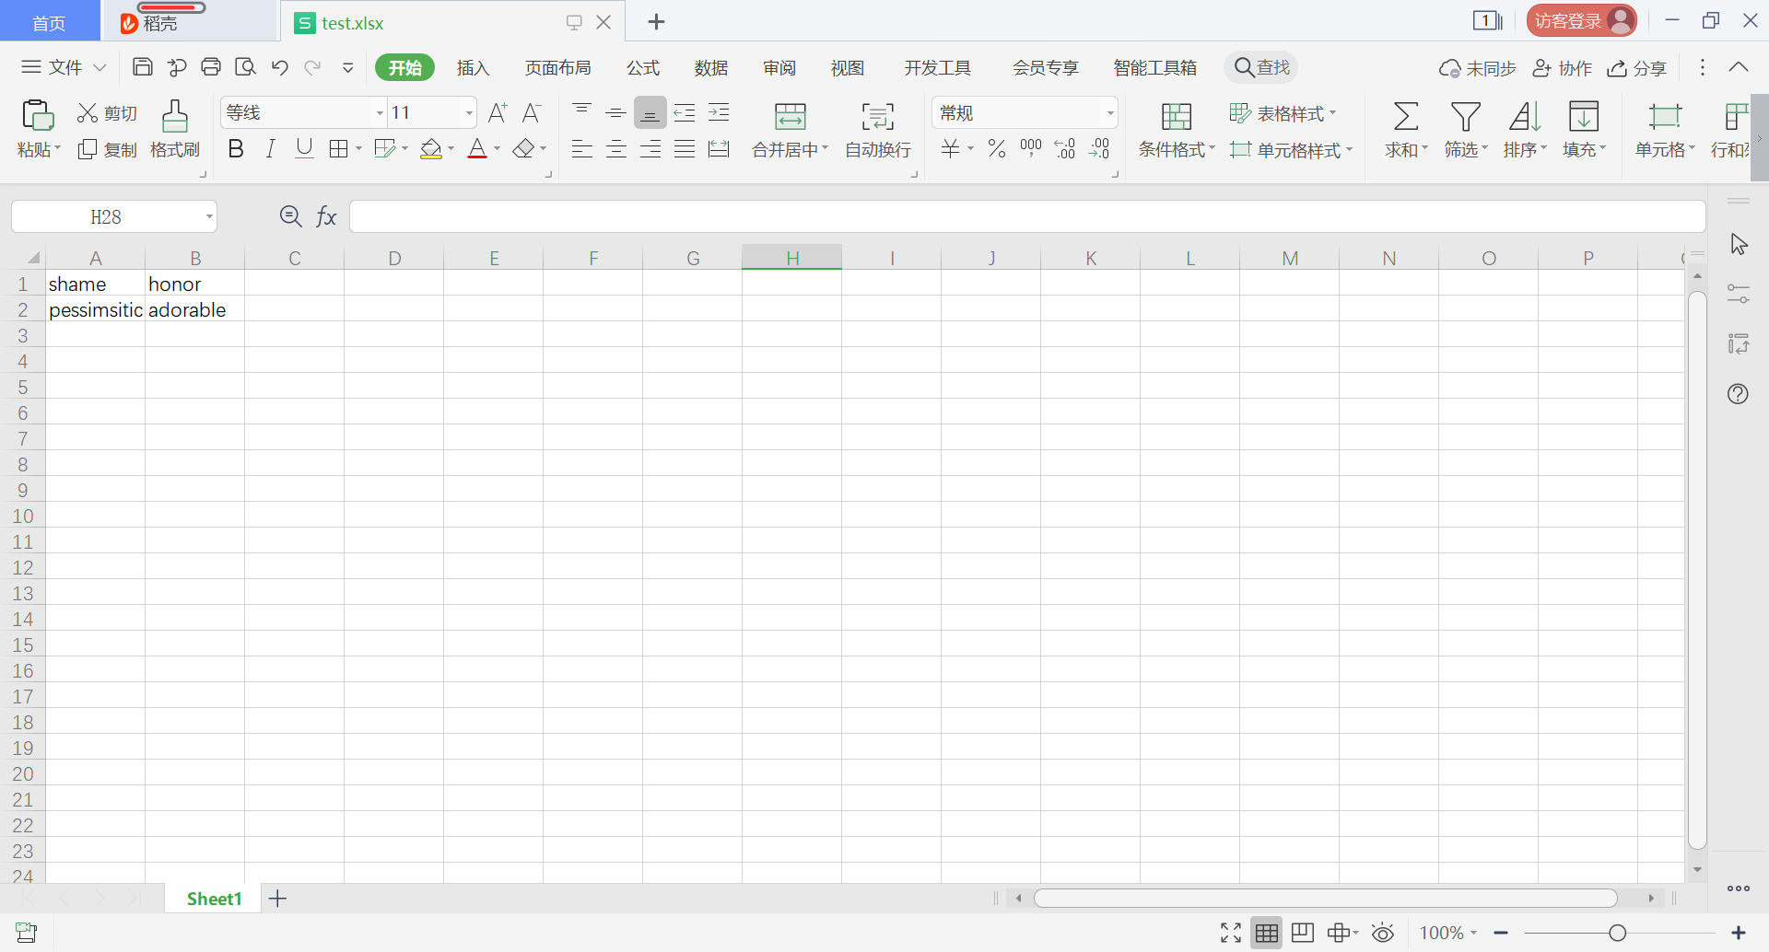The height and width of the screenshot is (952, 1769).
Task: Apply conditional formatting via 条件格式 icon
Action: click(x=1176, y=129)
